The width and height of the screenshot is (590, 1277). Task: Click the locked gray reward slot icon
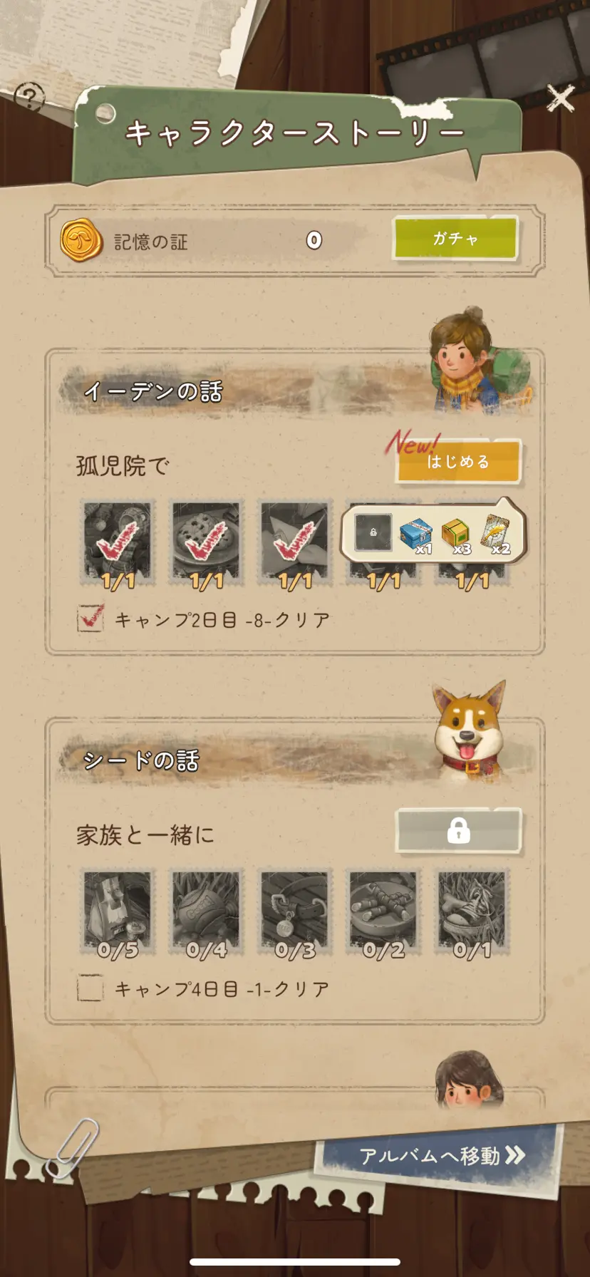[x=373, y=532]
